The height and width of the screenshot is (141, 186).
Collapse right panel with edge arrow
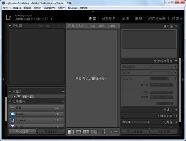(183, 79)
